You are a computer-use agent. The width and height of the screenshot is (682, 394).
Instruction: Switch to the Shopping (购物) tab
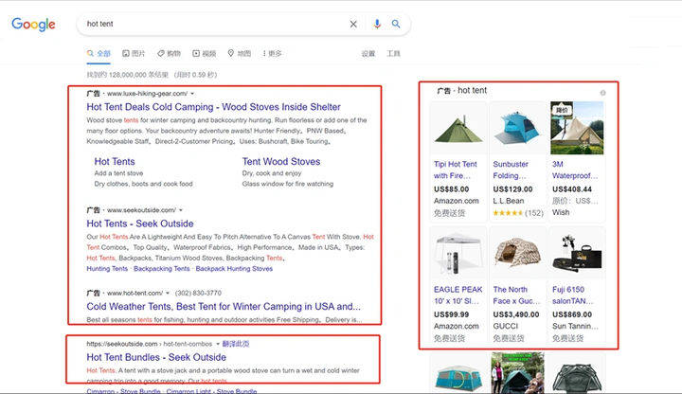[x=169, y=53]
